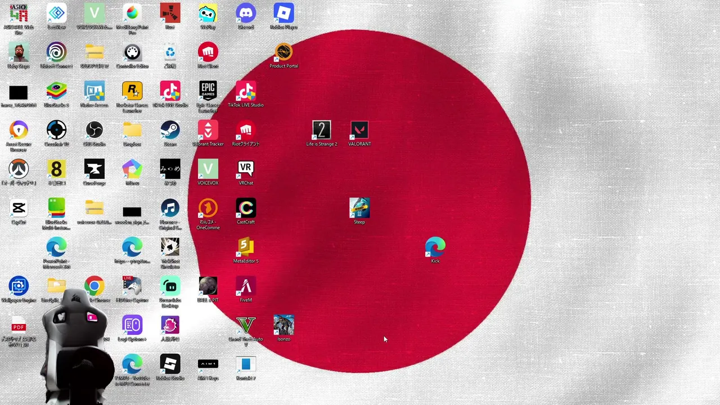Select the yellow number 8 icon
This screenshot has height=405, width=720.
[56, 169]
